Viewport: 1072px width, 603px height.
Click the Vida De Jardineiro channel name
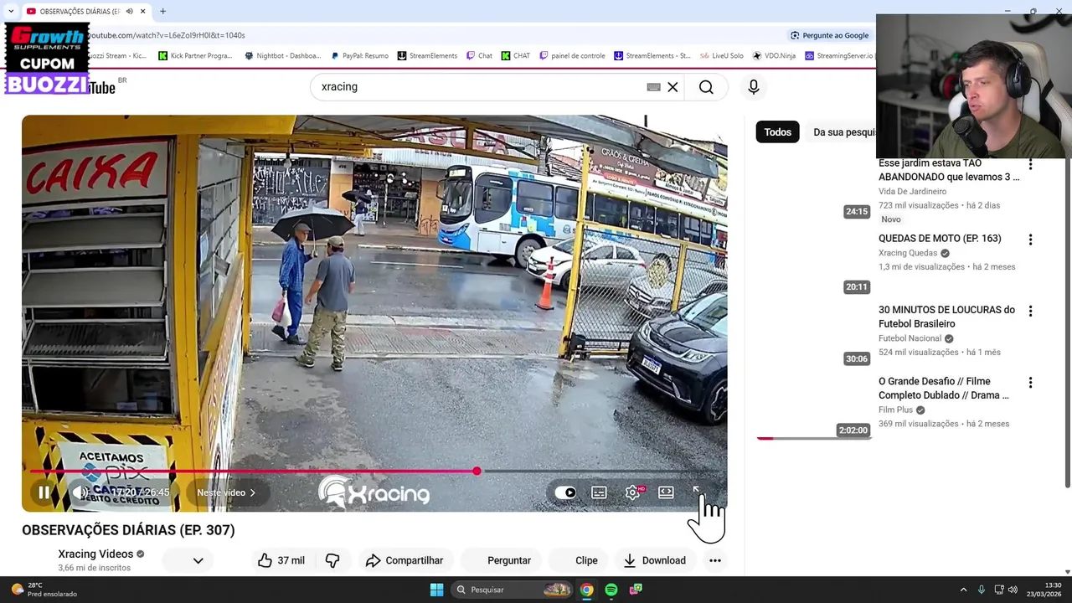click(x=912, y=192)
